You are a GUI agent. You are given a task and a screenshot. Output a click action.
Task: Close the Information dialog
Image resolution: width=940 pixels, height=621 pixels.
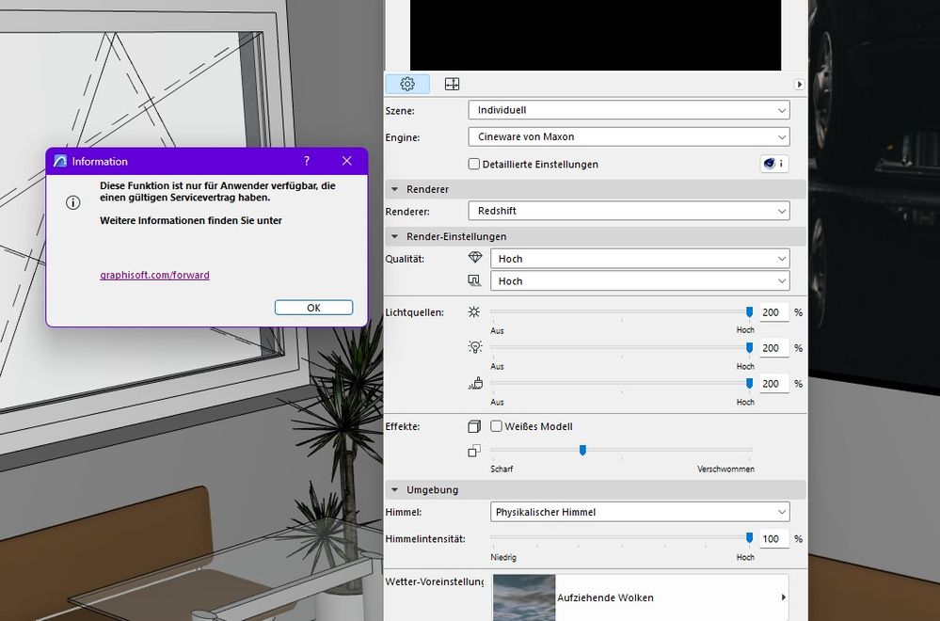pos(346,161)
